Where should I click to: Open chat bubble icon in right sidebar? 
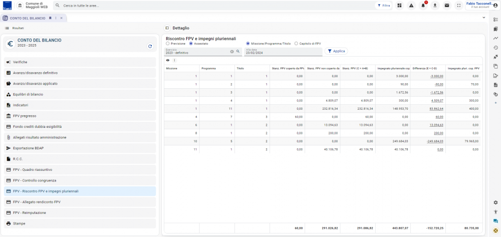tap(495, 221)
